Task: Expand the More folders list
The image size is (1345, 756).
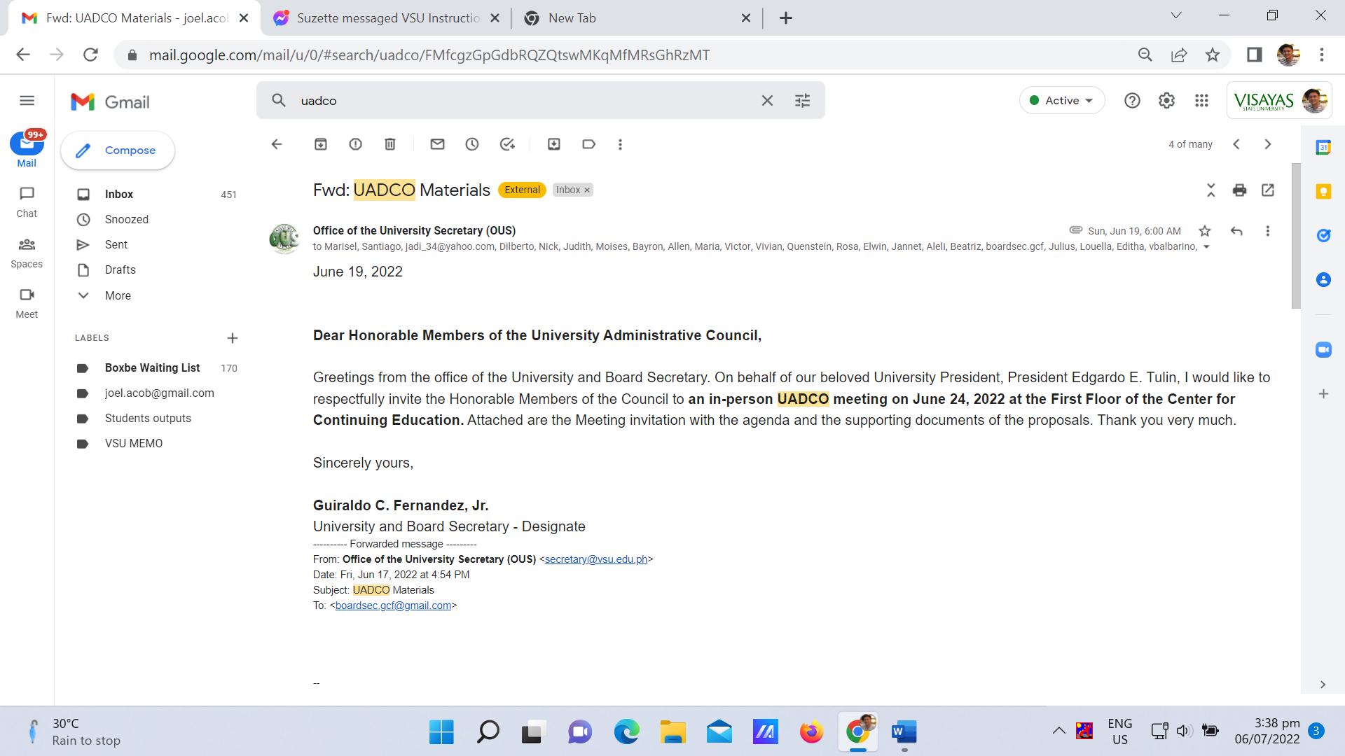Action: [118, 295]
